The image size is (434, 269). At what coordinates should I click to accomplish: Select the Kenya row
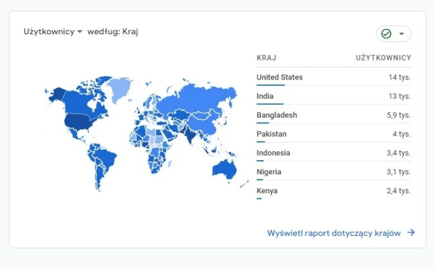tap(333, 191)
